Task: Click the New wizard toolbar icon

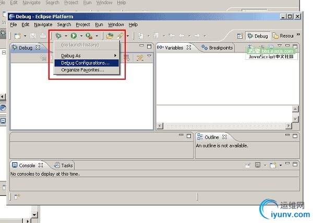Action: click(x=18, y=36)
